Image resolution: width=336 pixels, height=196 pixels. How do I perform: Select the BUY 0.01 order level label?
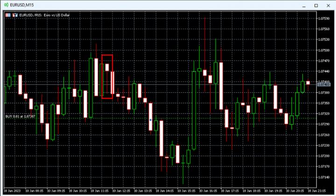point(20,116)
